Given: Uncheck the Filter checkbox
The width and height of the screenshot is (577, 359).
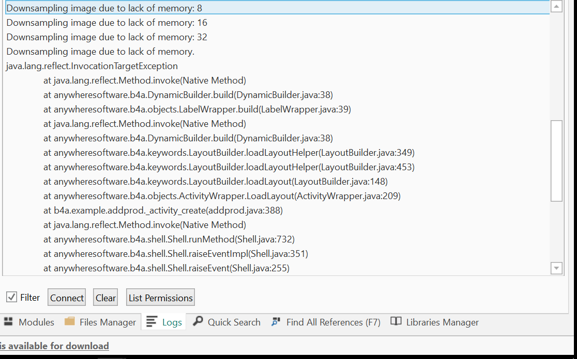Looking at the screenshot, I should 11,297.
